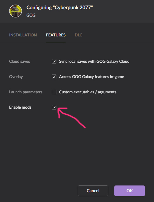This screenshot has width=154, height=202.
Task: Enable Custom executables / arguments checkbox
Action: click(54, 92)
